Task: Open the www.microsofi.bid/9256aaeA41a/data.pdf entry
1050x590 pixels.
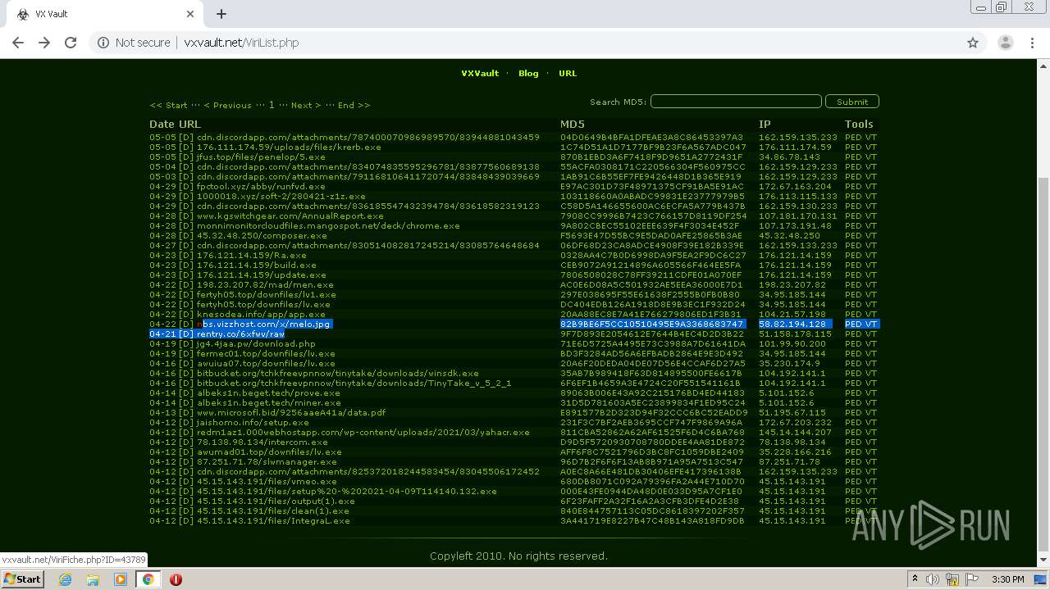Action: click(291, 412)
